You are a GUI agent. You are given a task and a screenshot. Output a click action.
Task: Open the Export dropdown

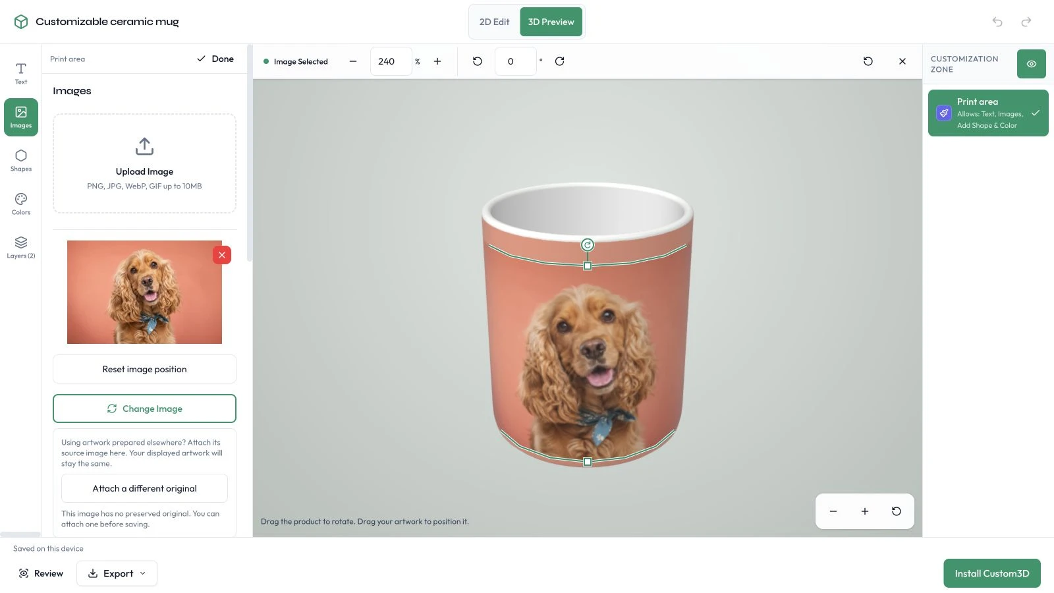click(117, 573)
